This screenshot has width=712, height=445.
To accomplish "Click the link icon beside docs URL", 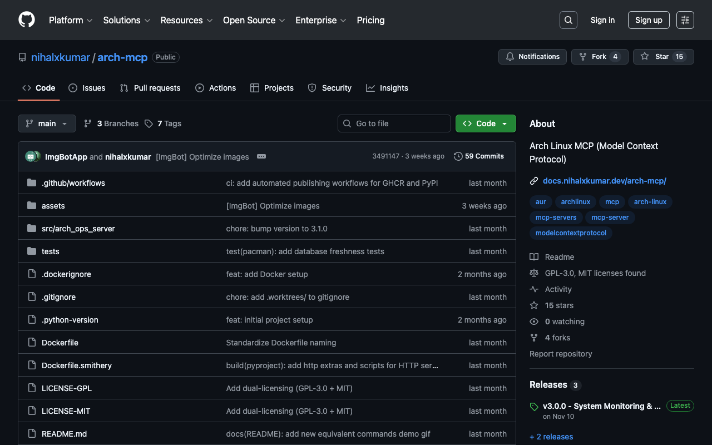I will coord(534,181).
